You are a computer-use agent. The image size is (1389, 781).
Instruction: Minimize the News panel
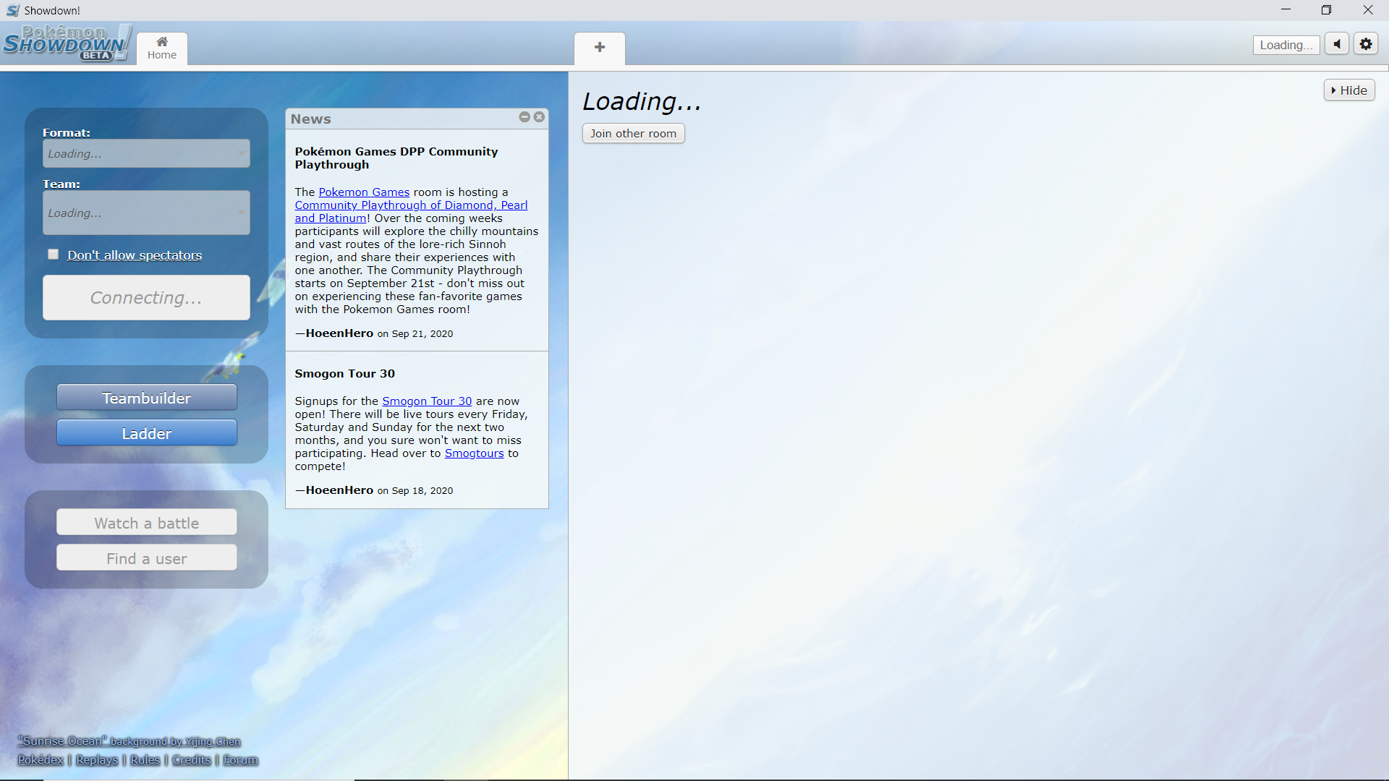tap(524, 117)
